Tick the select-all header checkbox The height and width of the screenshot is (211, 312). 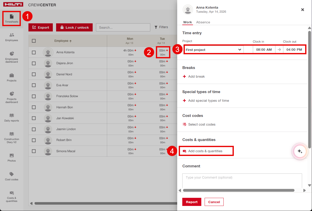tap(34, 41)
